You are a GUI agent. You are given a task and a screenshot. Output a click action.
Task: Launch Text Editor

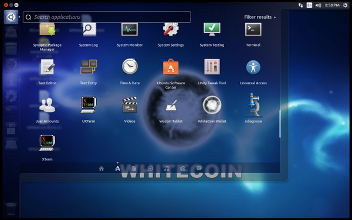[x=47, y=67]
